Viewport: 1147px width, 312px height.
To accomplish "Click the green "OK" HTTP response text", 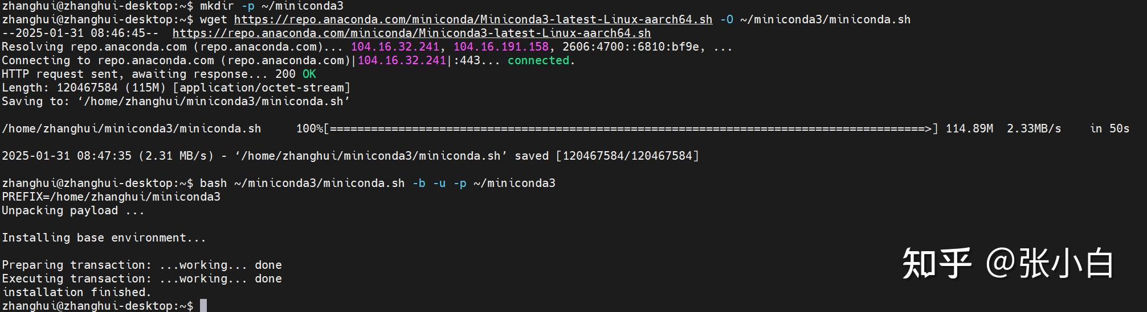I will 309,74.
